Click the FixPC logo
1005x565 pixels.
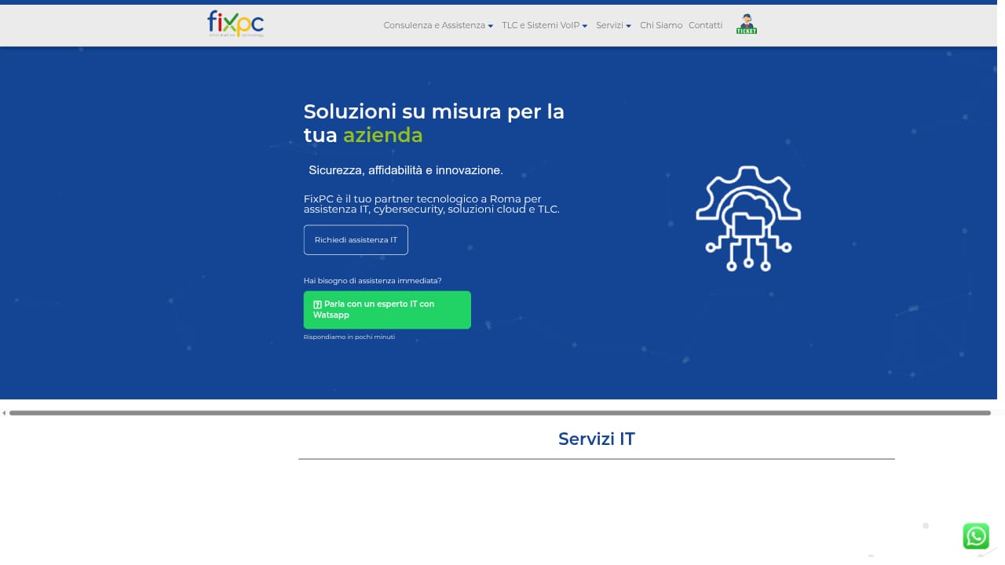point(236,24)
